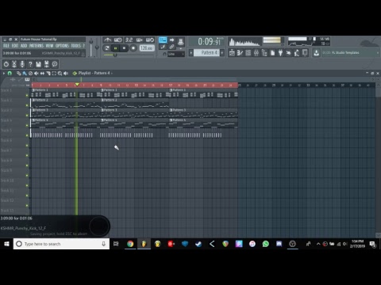Mute Track 6 with its green light
Viewport: 381px width, 285px height.
(27, 146)
